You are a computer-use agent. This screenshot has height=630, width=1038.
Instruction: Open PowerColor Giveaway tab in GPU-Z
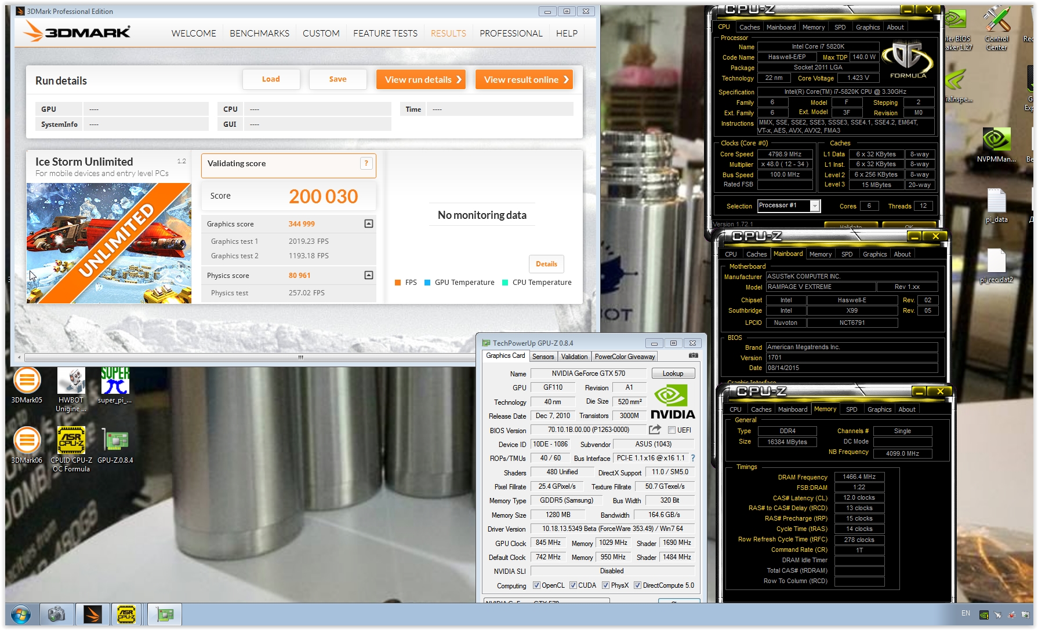point(625,357)
